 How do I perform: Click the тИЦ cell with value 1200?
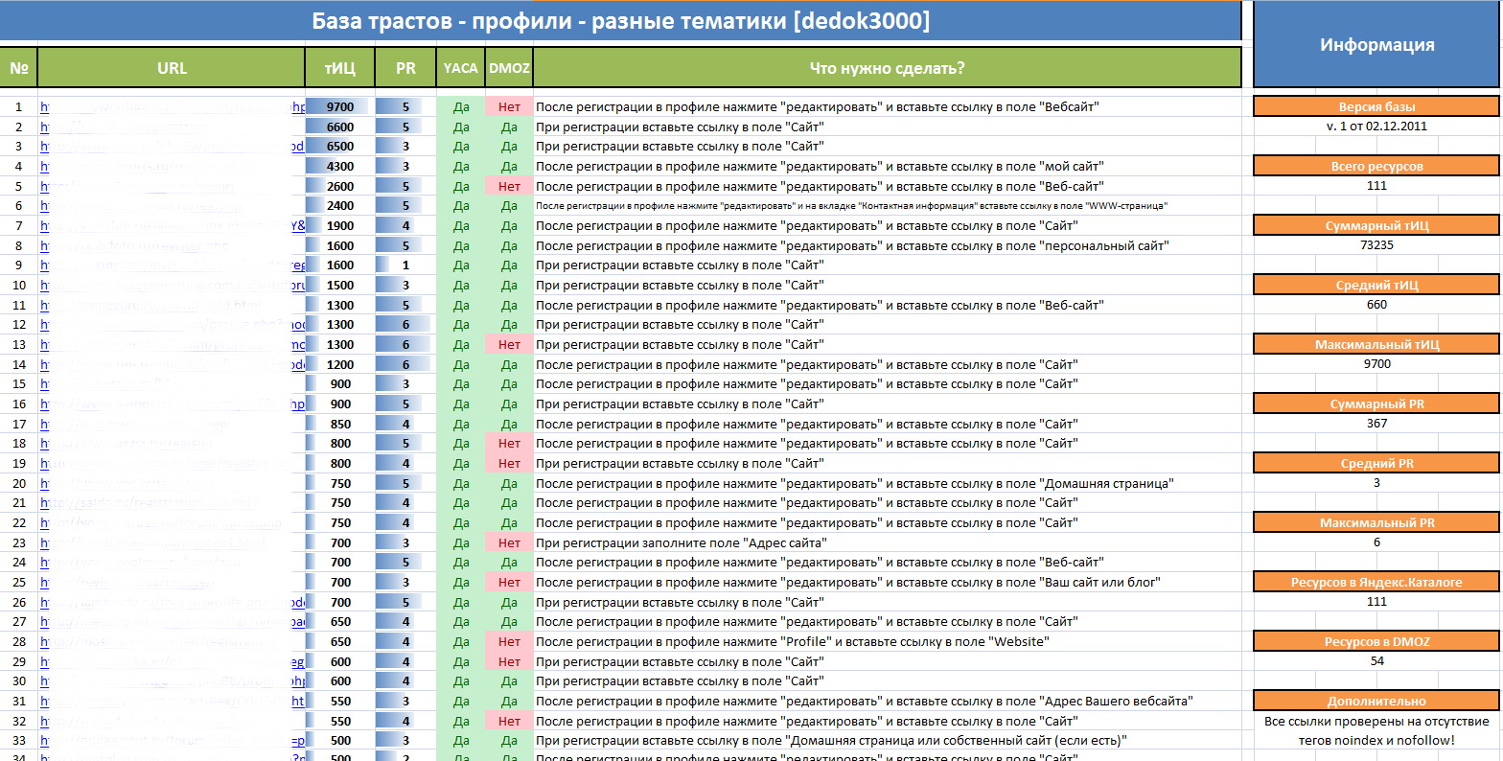coord(339,365)
